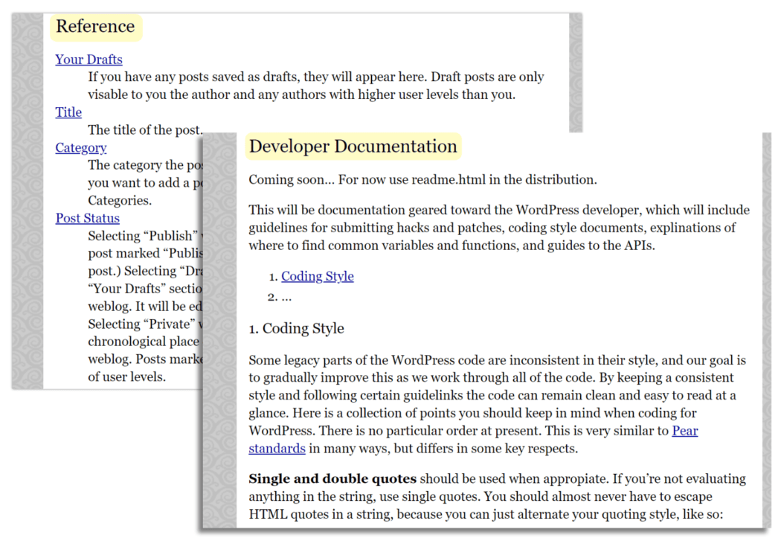Jump to Coding Style via list link
Screen dimensions: 781x541
(x=317, y=276)
